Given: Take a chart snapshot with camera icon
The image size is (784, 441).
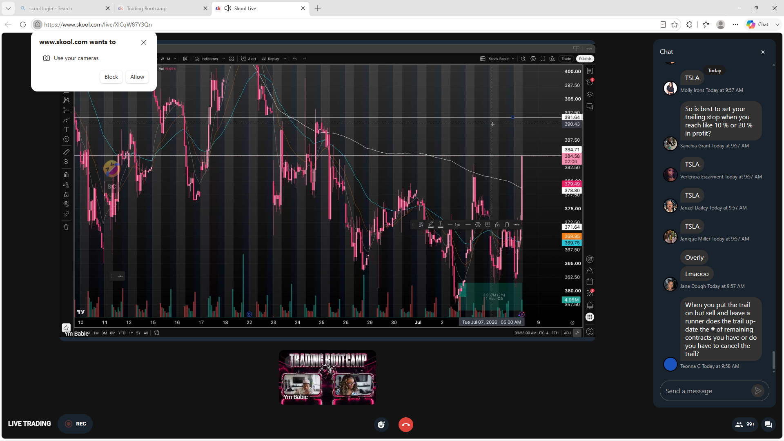Looking at the screenshot, I should click(552, 59).
